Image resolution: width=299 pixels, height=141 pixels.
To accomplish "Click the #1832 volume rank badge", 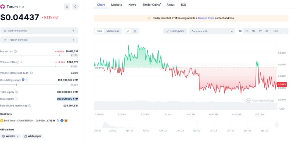I will pyautogui.click(x=74, y=66).
